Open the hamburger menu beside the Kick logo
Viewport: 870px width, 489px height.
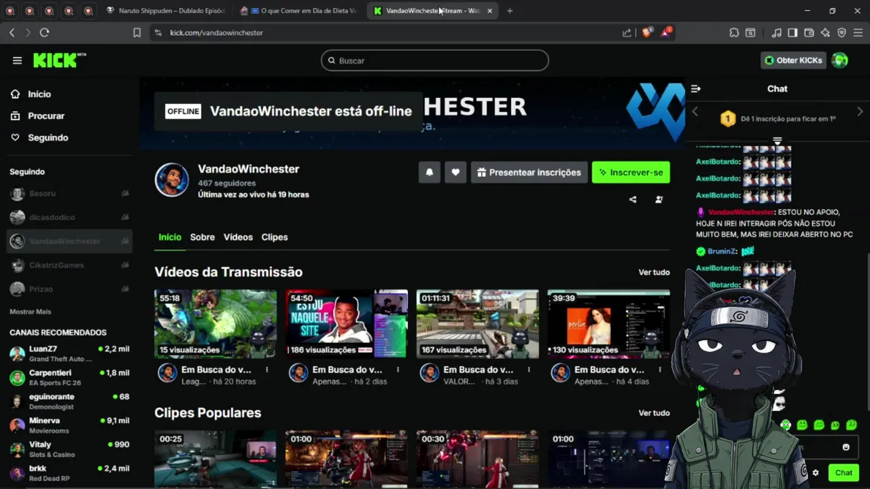click(x=17, y=60)
